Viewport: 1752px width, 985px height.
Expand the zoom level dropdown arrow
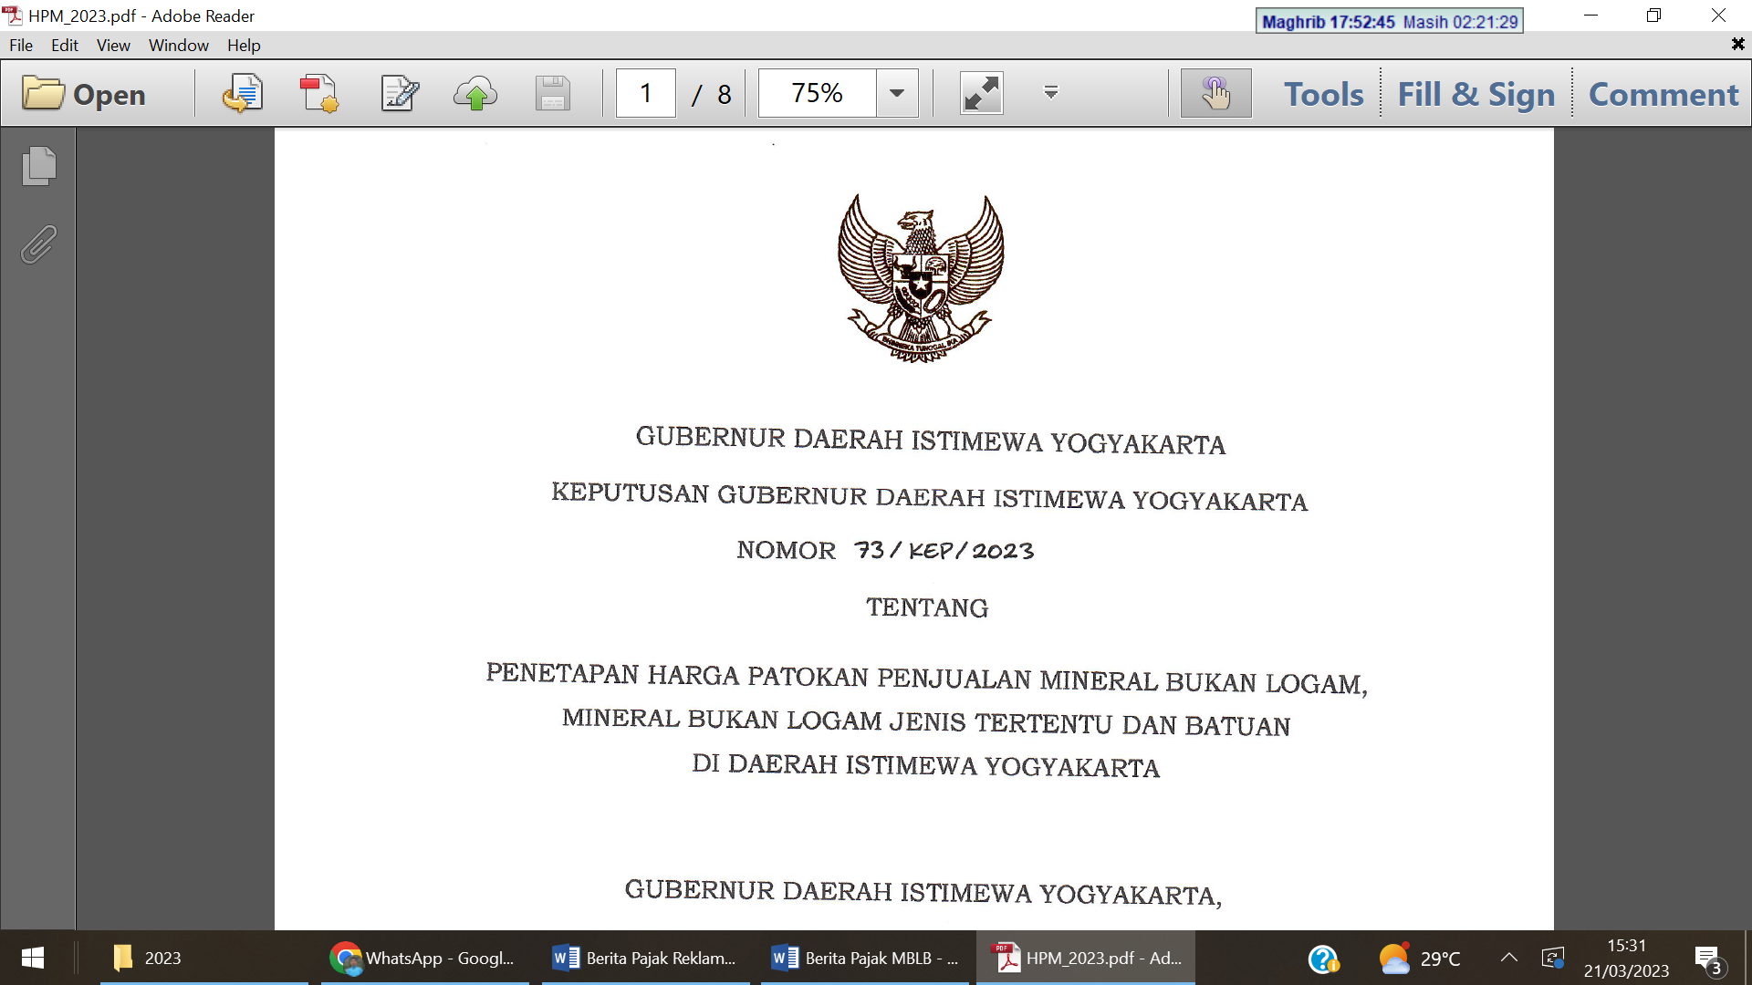(x=897, y=93)
